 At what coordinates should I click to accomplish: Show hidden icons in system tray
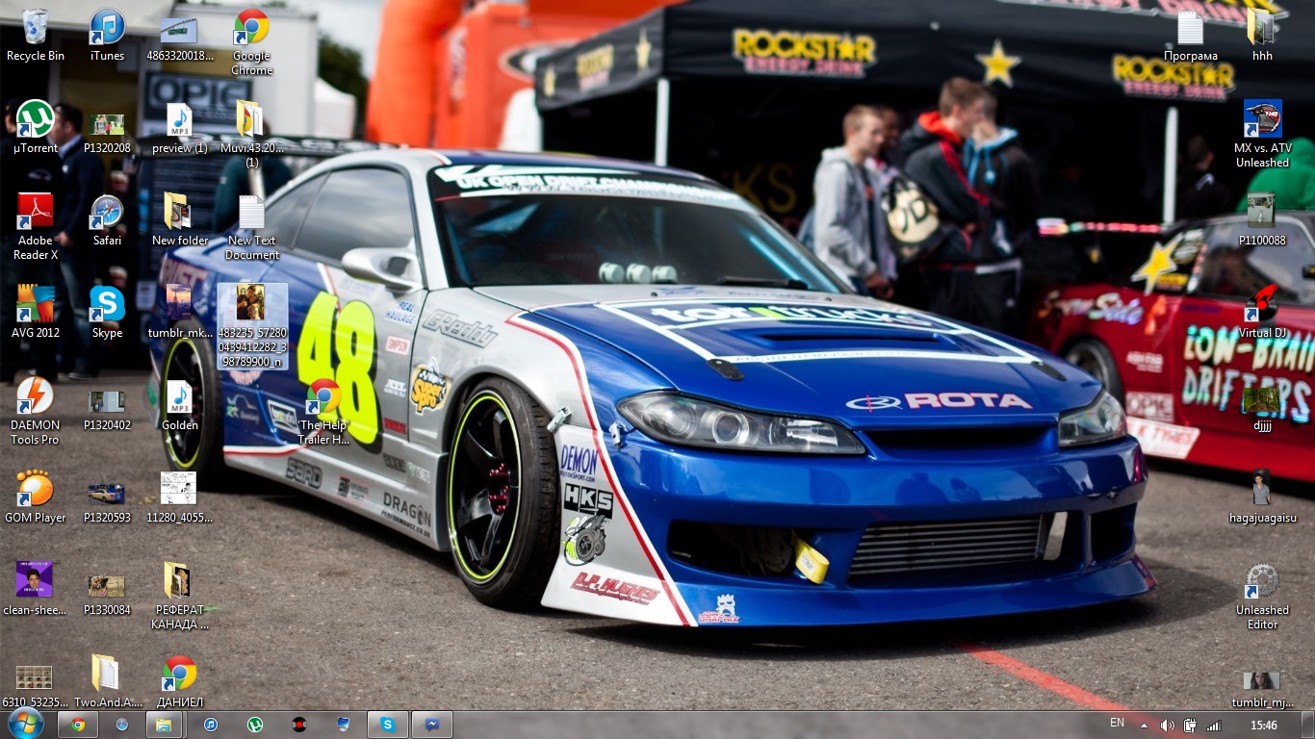(x=1145, y=725)
